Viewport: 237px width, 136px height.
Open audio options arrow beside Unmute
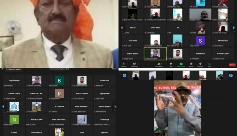click(127, 64)
